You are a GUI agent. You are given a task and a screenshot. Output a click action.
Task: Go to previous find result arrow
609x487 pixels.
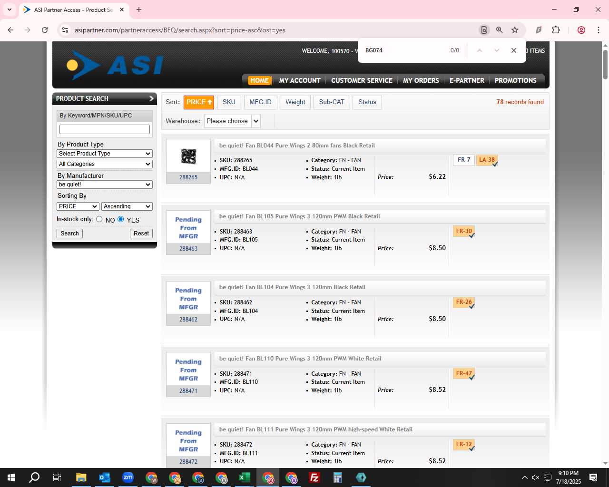[480, 50]
